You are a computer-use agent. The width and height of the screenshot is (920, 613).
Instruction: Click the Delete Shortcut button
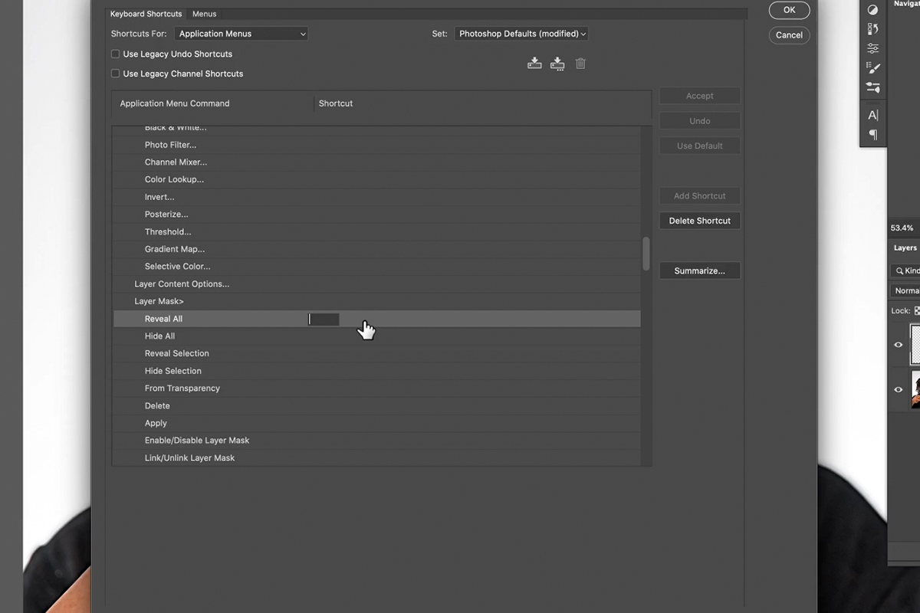pyautogui.click(x=699, y=221)
